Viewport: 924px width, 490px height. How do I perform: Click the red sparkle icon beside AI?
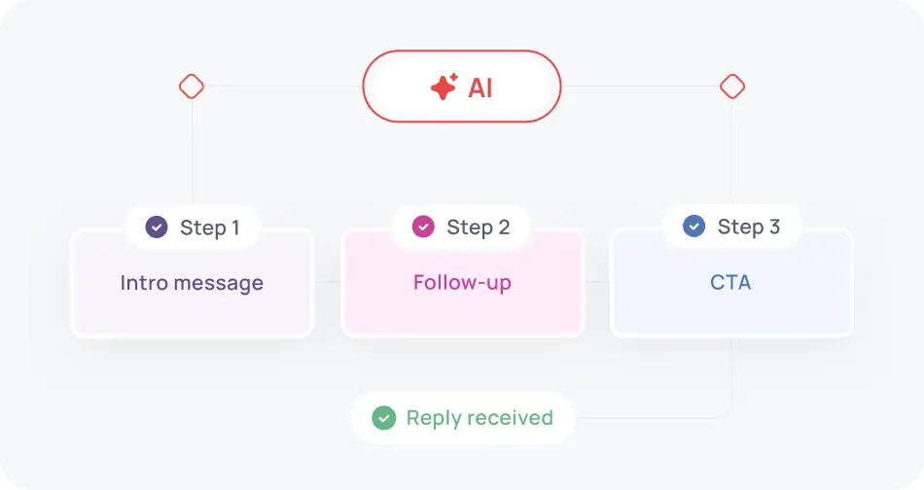[444, 87]
